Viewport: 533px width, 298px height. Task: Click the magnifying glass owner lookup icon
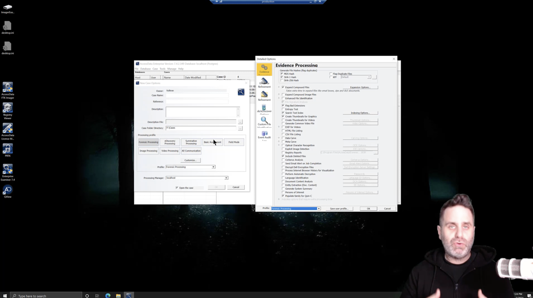241,91
